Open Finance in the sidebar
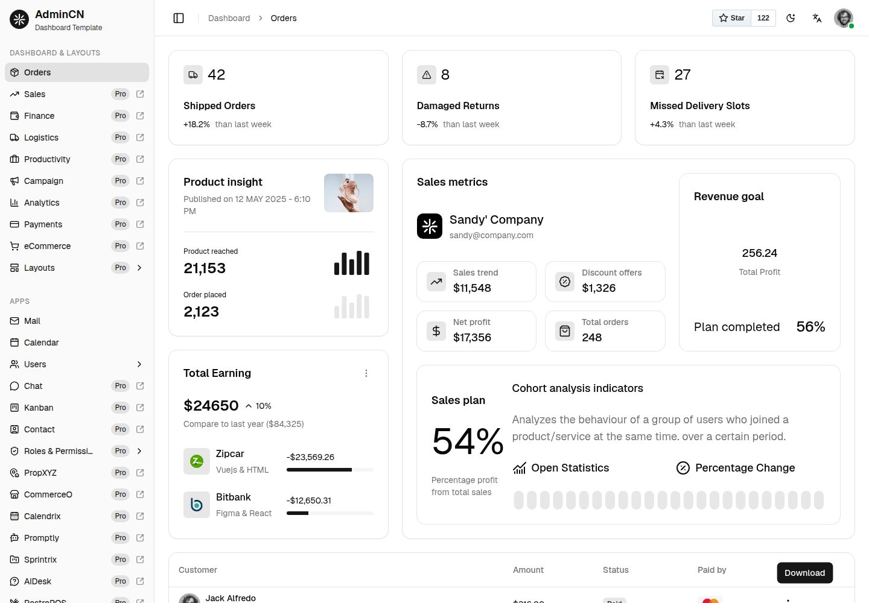This screenshot has height=603, width=869. pos(77,116)
